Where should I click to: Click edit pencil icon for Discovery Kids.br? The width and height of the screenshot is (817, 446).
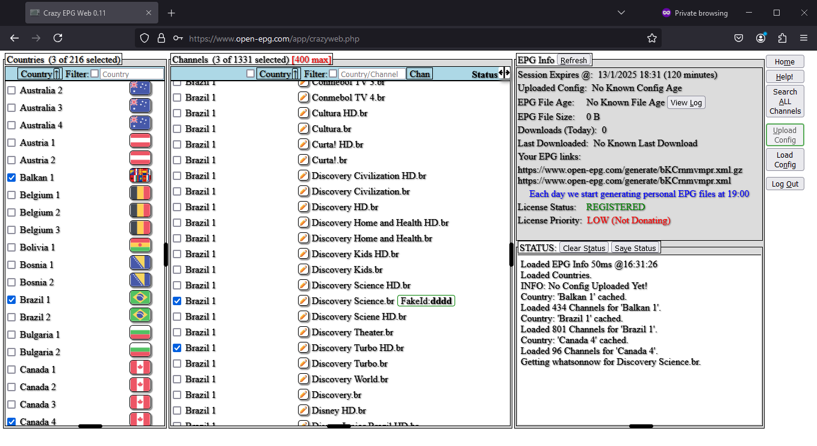tap(304, 270)
